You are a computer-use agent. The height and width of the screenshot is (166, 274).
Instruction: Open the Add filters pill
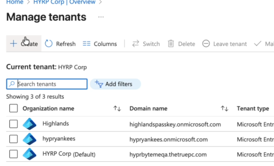pos(115,84)
